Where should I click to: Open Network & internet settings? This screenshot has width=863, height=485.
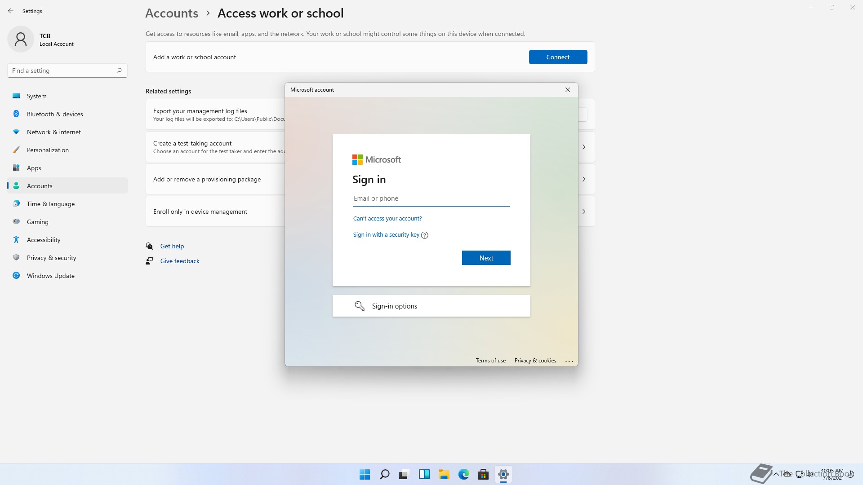(67, 132)
